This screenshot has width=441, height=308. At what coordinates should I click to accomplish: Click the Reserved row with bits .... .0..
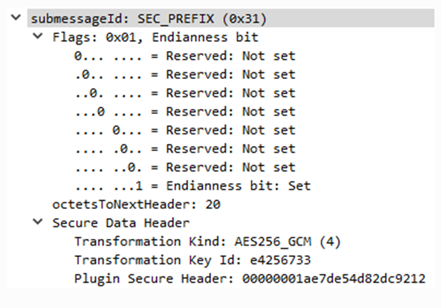[x=185, y=149]
